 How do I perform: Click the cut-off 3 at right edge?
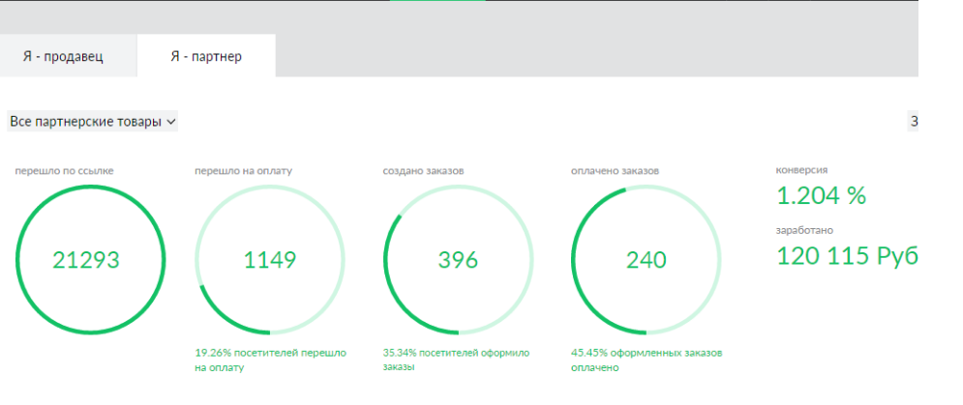tap(914, 122)
